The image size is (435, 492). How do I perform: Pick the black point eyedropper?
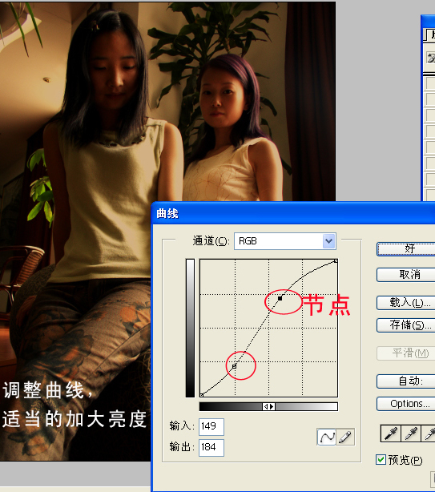click(390, 434)
